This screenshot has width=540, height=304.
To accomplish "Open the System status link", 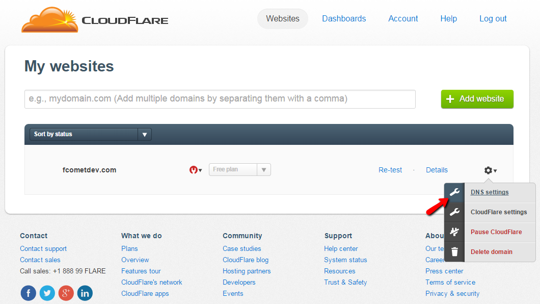I will tap(345, 260).
